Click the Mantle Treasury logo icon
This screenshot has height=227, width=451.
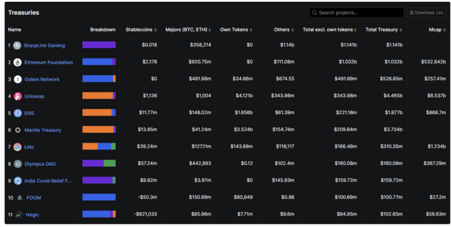coord(18,130)
